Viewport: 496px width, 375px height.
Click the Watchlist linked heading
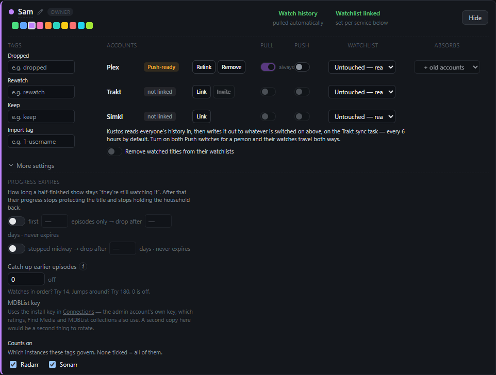tap(358, 13)
